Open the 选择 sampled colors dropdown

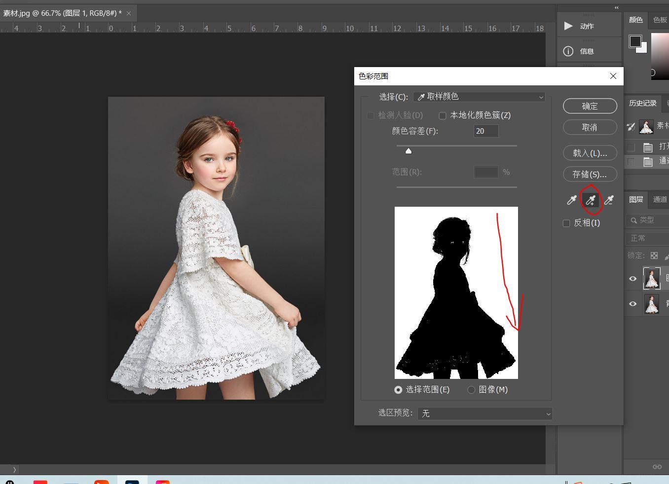479,97
